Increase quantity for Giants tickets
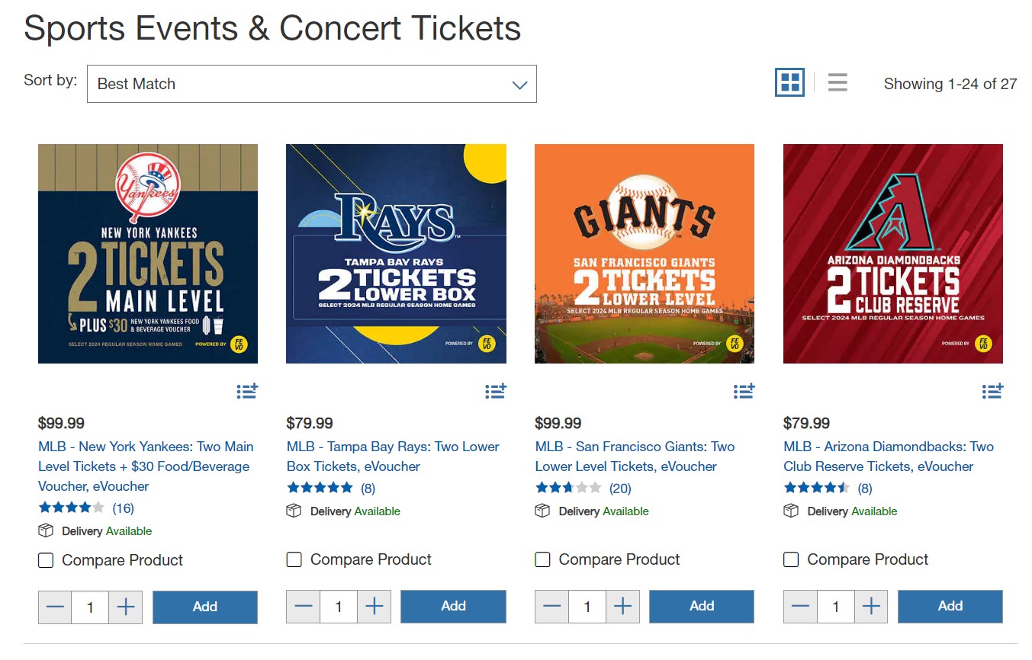 [x=622, y=607]
